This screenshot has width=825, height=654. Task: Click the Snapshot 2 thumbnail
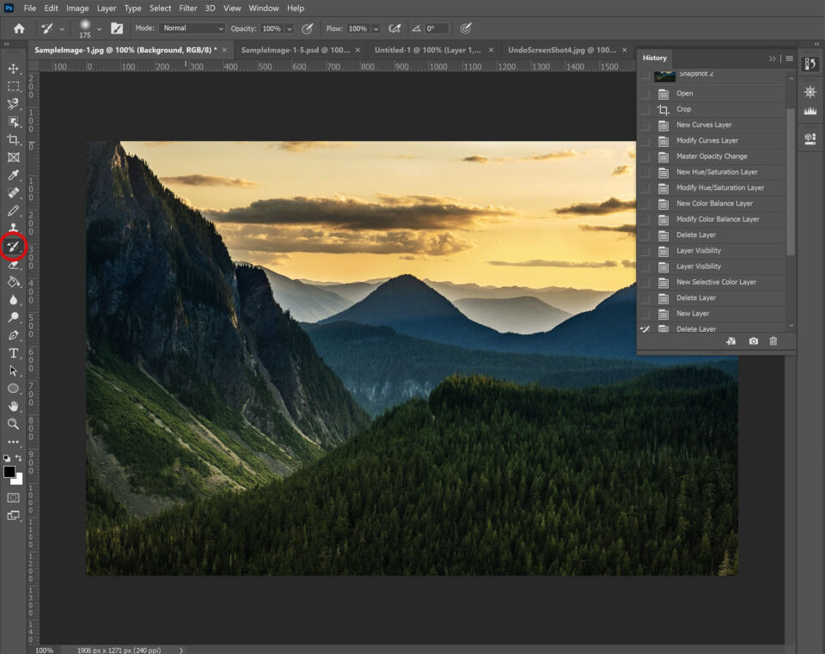[664, 74]
